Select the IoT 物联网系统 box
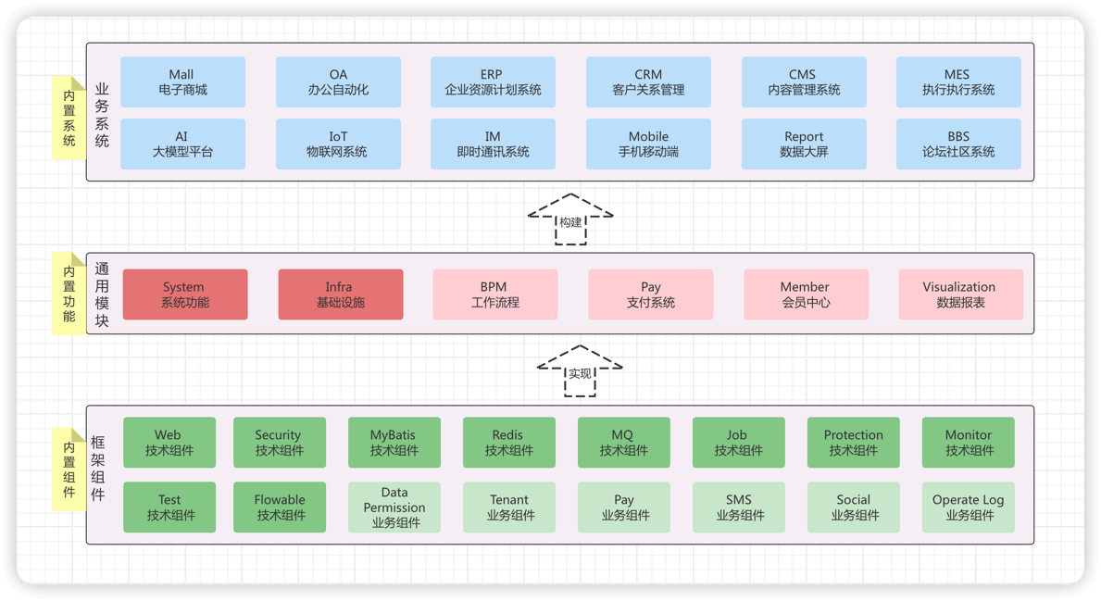The image size is (1101, 601). pyautogui.click(x=338, y=144)
